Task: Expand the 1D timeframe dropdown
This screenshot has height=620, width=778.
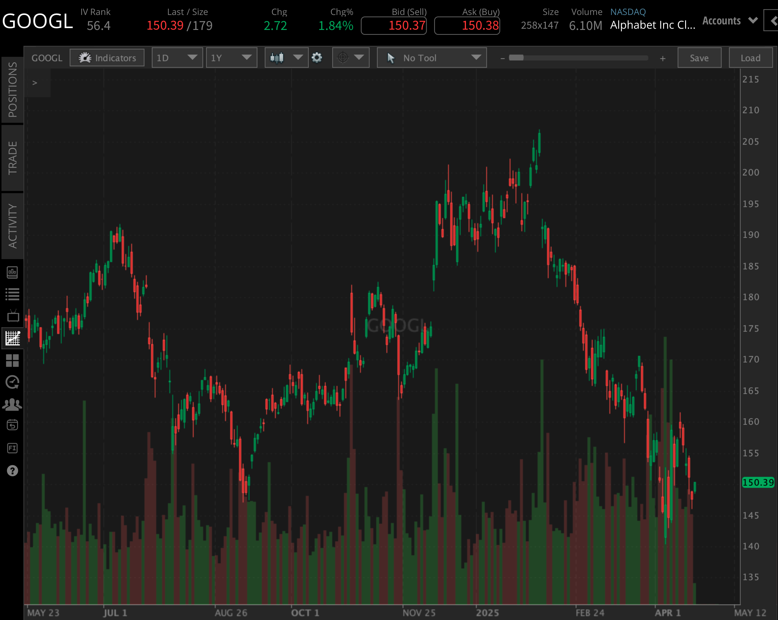Action: point(177,57)
